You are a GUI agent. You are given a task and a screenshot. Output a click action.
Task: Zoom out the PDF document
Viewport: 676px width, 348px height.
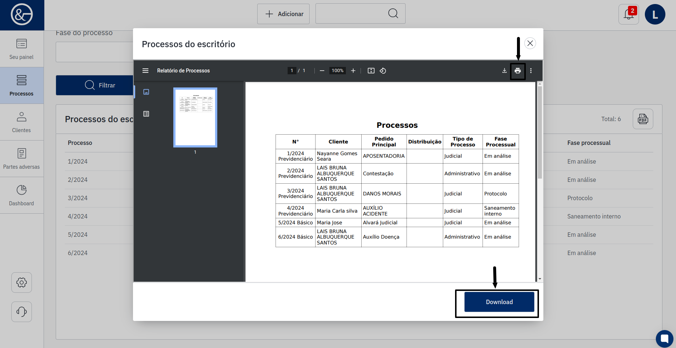322,71
